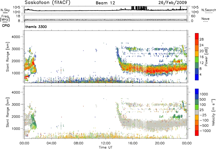Screen dimensions: 216x149
Task: Click the '1000' tick on velocity plot range axis
Action: pos(16,129)
